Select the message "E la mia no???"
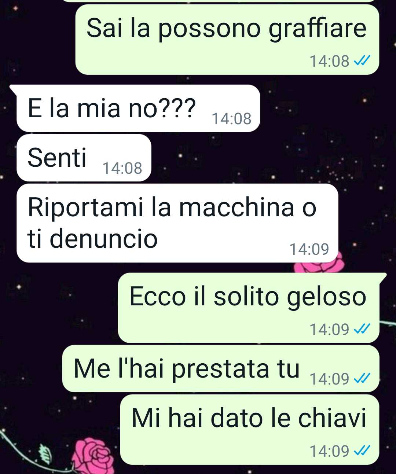396x474 pixels. coord(138,108)
